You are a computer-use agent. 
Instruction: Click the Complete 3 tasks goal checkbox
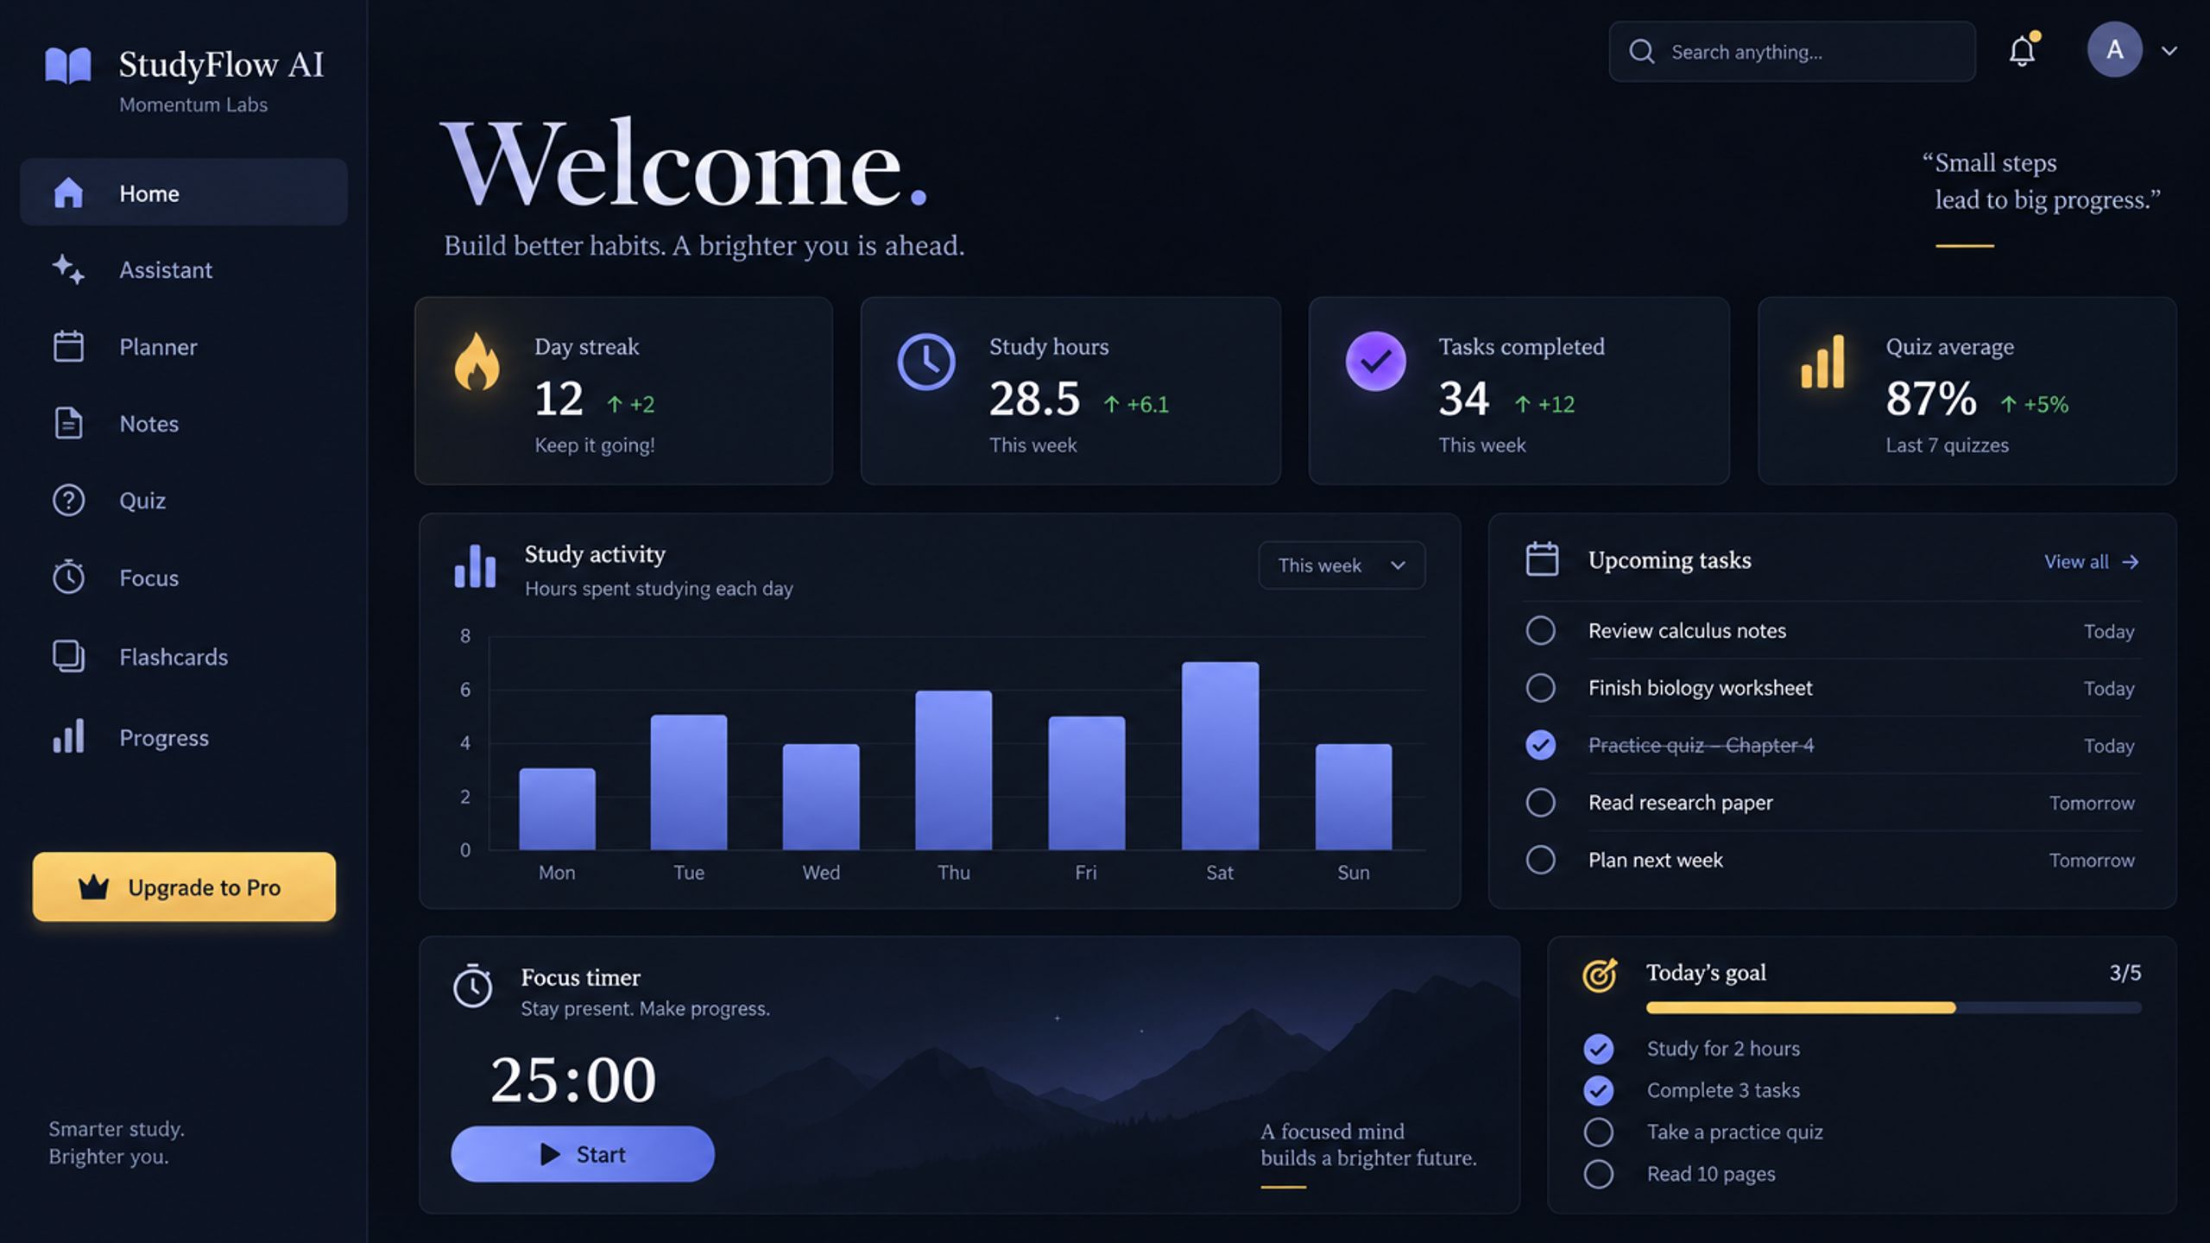pyautogui.click(x=1598, y=1090)
